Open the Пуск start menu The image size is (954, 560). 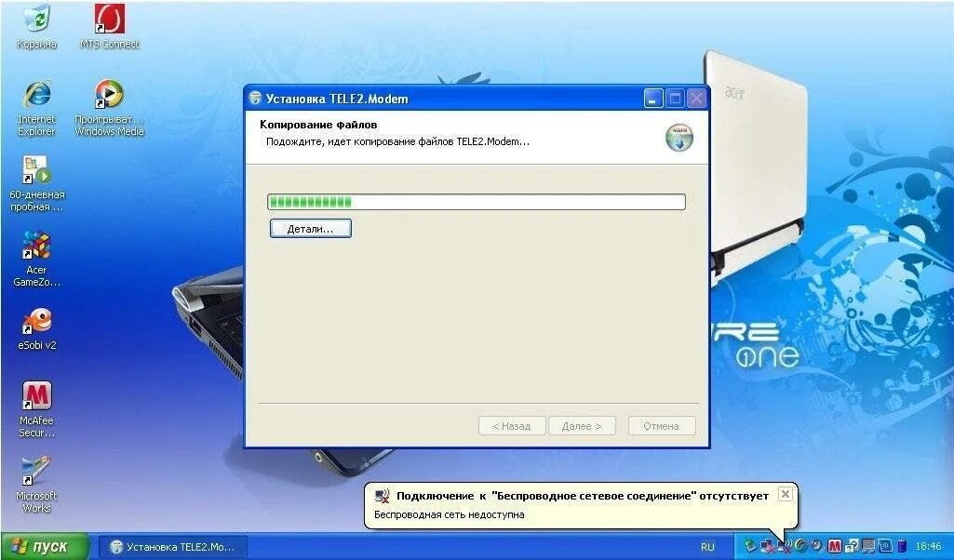[44, 547]
